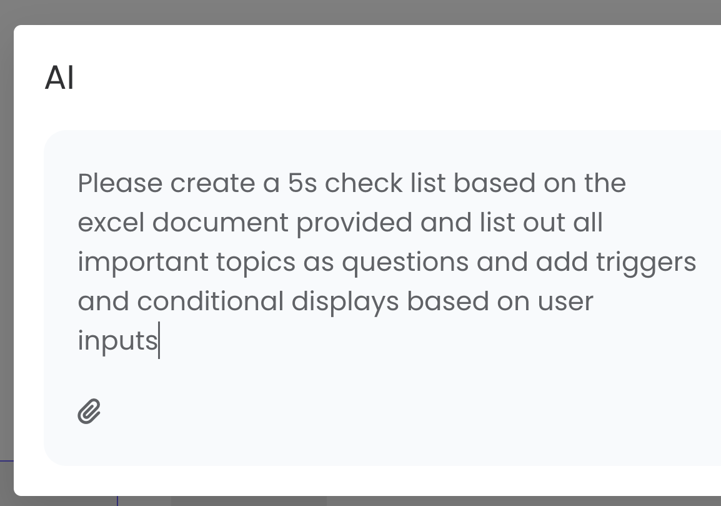Click the word based on first line

(494, 183)
